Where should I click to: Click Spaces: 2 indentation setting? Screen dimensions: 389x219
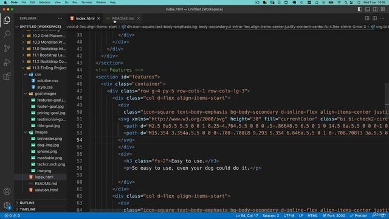tap(270, 216)
